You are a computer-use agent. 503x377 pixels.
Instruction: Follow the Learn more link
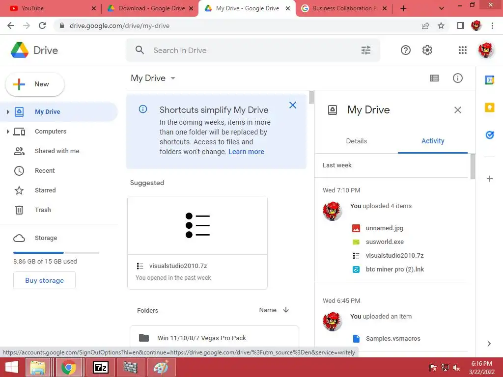pos(246,152)
